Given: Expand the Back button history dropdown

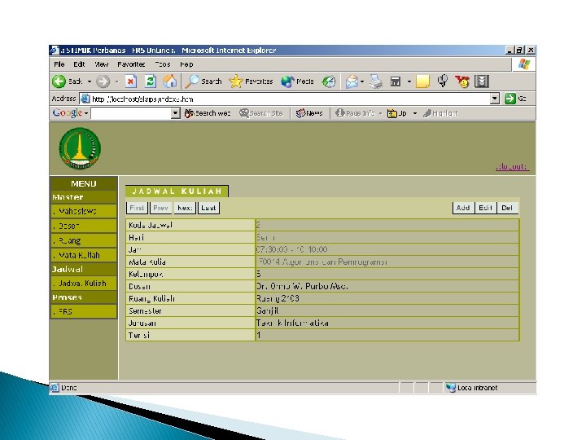Looking at the screenshot, I should tap(90, 81).
